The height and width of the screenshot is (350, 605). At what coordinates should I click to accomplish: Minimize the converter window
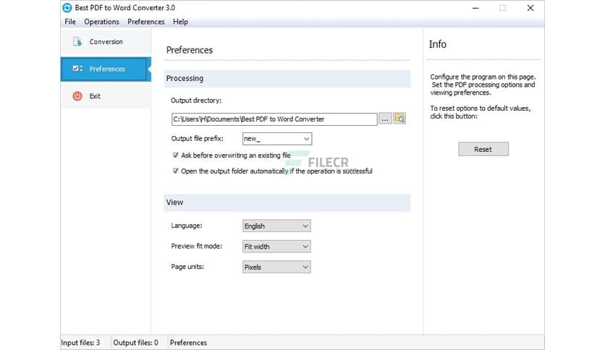475,8
